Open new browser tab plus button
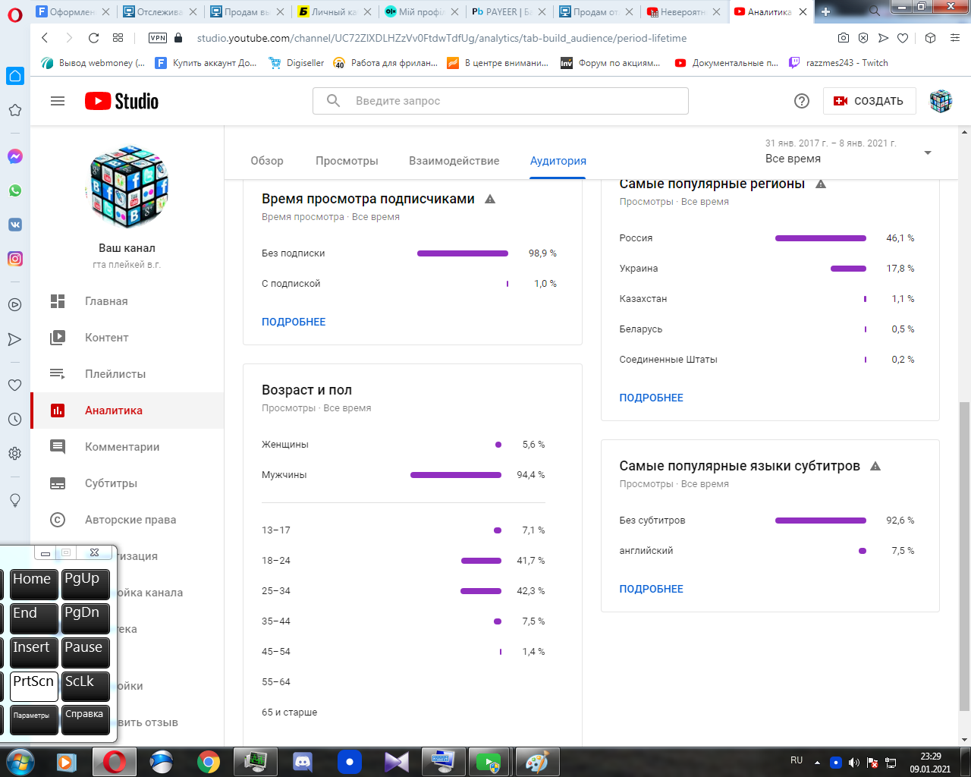The width and height of the screenshot is (971, 777). (x=826, y=11)
